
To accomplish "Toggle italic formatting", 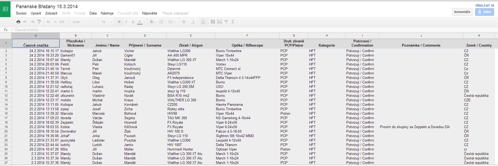I will (x=126, y=22).
